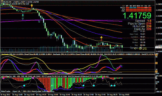
Task: Click the H1 timeframe column header
Action: [x=142, y=6]
